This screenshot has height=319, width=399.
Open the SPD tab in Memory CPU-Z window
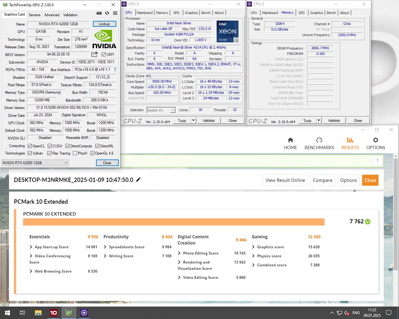pyautogui.click(x=301, y=13)
